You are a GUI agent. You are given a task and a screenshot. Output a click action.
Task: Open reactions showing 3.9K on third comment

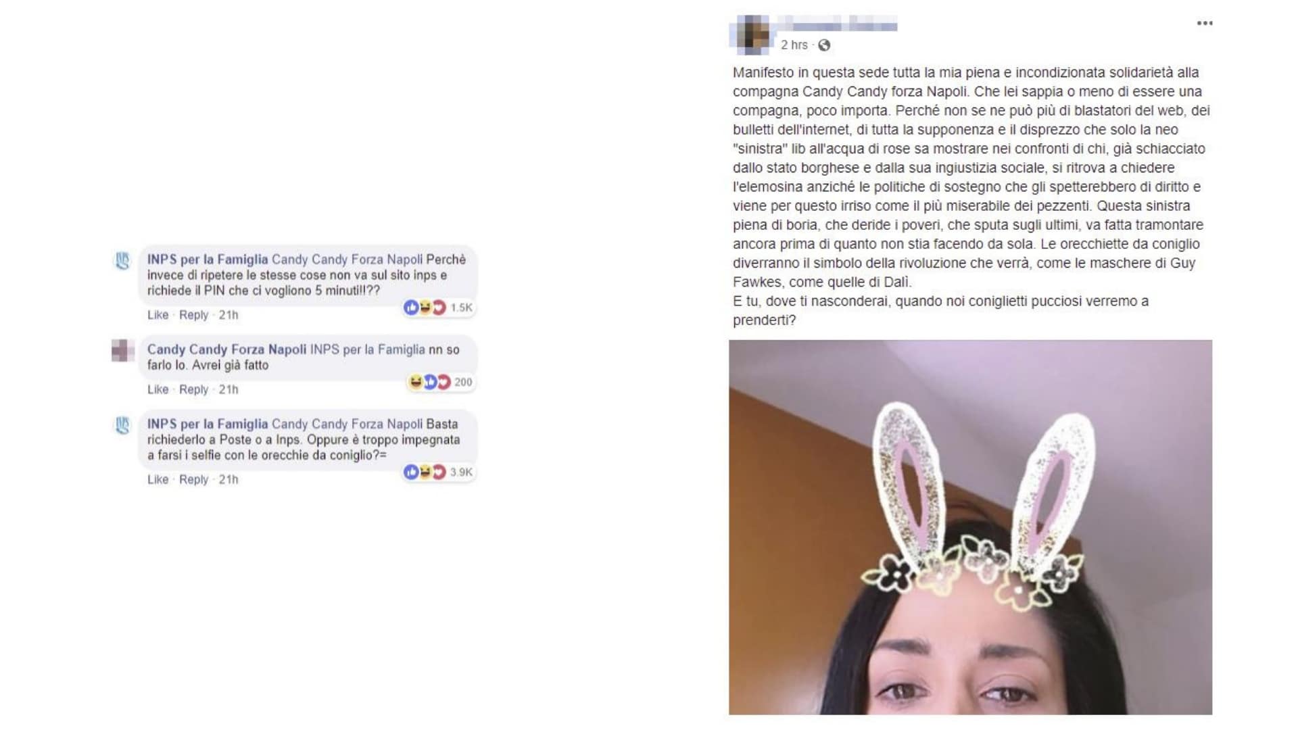[439, 472]
